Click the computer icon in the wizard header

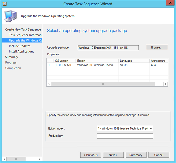[x=10, y=16]
